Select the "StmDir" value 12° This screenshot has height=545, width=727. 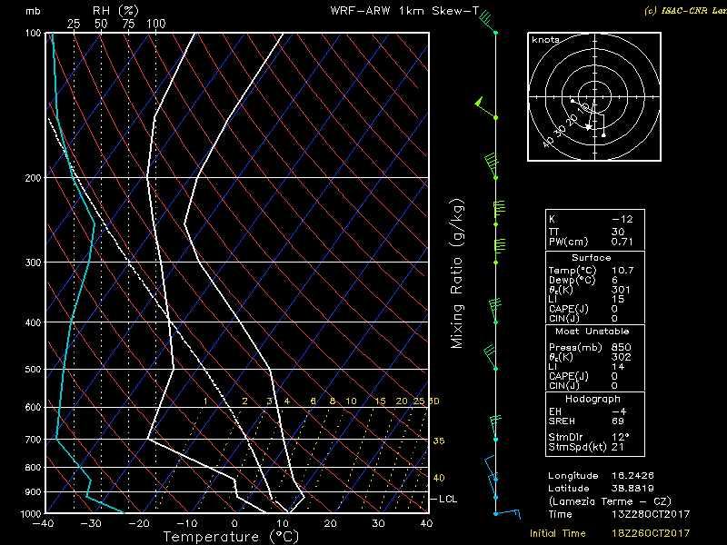coord(621,437)
